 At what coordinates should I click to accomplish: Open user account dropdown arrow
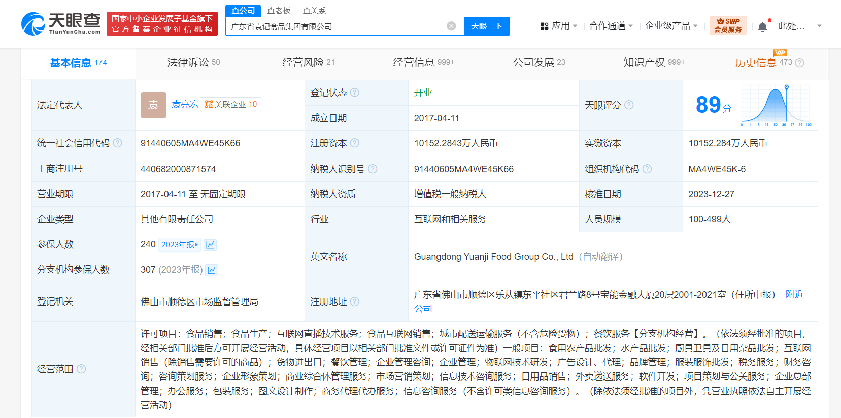point(819,26)
